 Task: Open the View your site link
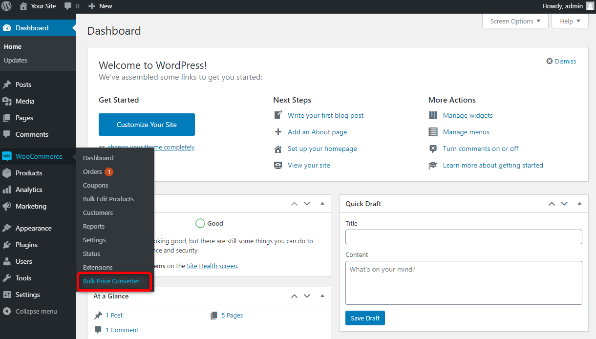point(309,165)
